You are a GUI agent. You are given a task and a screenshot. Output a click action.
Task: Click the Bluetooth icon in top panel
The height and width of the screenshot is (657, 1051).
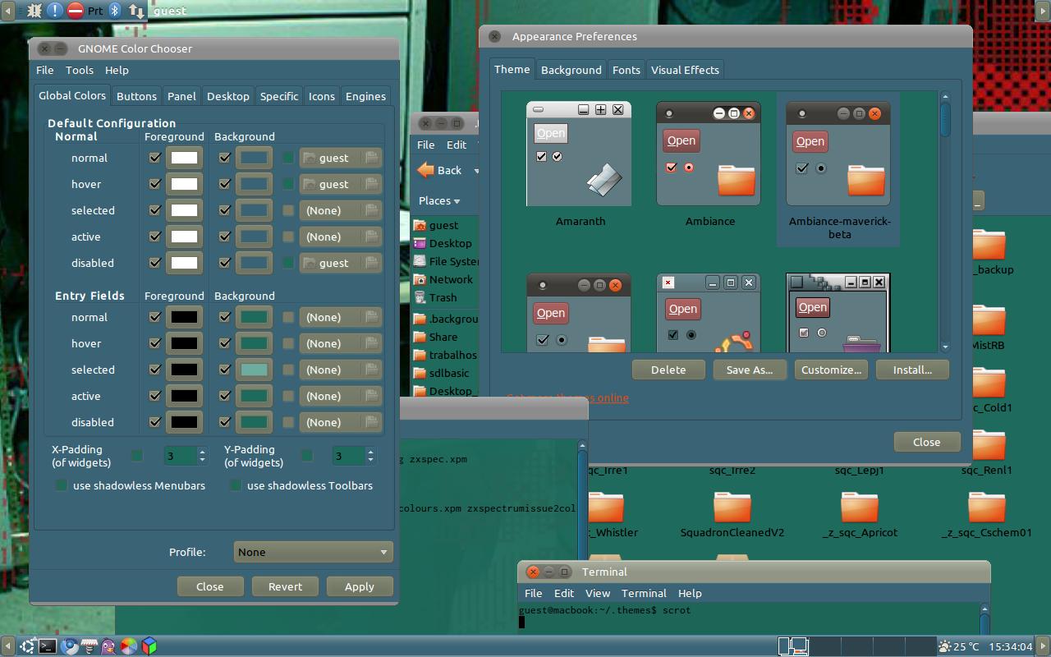pyautogui.click(x=115, y=11)
